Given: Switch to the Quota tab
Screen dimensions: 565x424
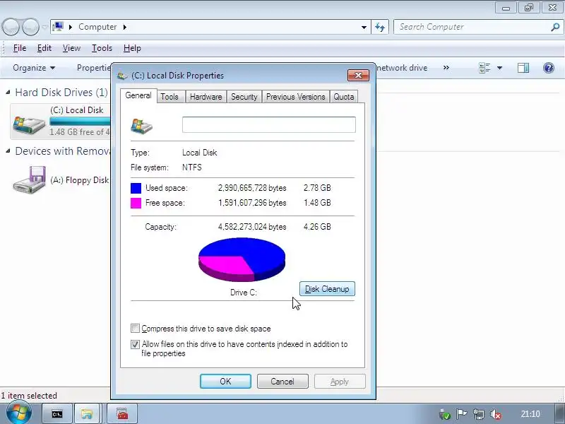Looking at the screenshot, I should click(343, 97).
